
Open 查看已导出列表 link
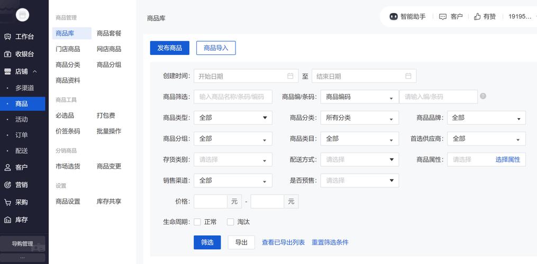pos(283,242)
